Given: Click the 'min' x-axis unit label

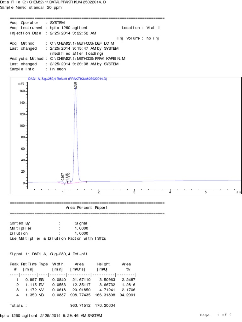Looking at the screenshot, I should tap(239, 192).
